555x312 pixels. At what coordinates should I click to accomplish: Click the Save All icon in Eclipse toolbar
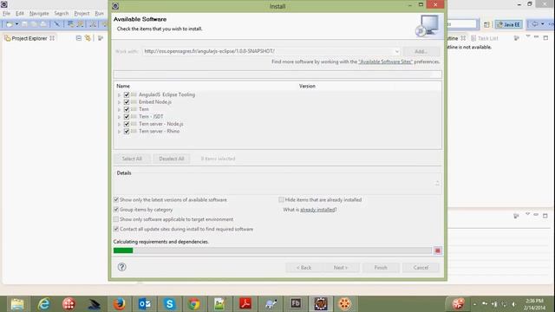click(34, 24)
